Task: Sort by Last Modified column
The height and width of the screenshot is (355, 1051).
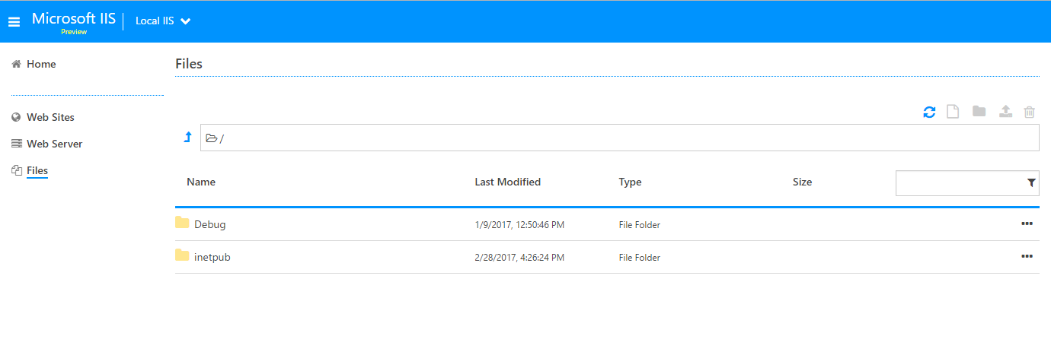Action: (x=507, y=182)
